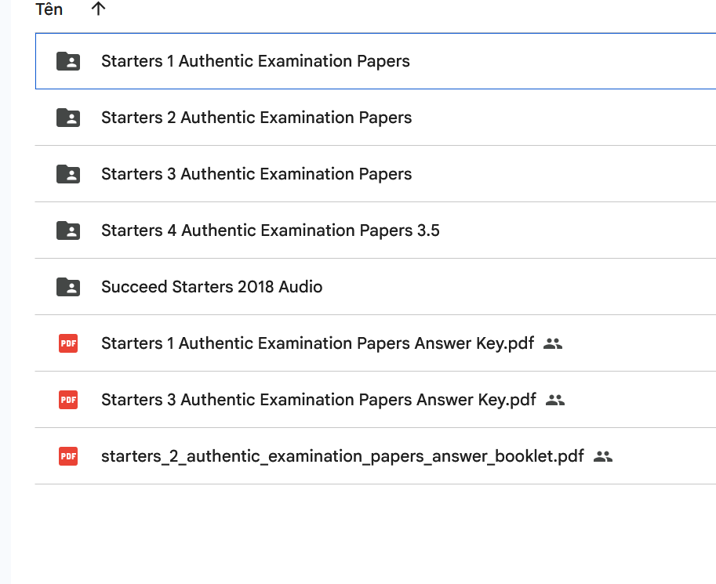Image resolution: width=716 pixels, height=584 pixels.
Task: Select Starters 4 Authentic Examination Papers 3.5 name
Action: point(270,230)
